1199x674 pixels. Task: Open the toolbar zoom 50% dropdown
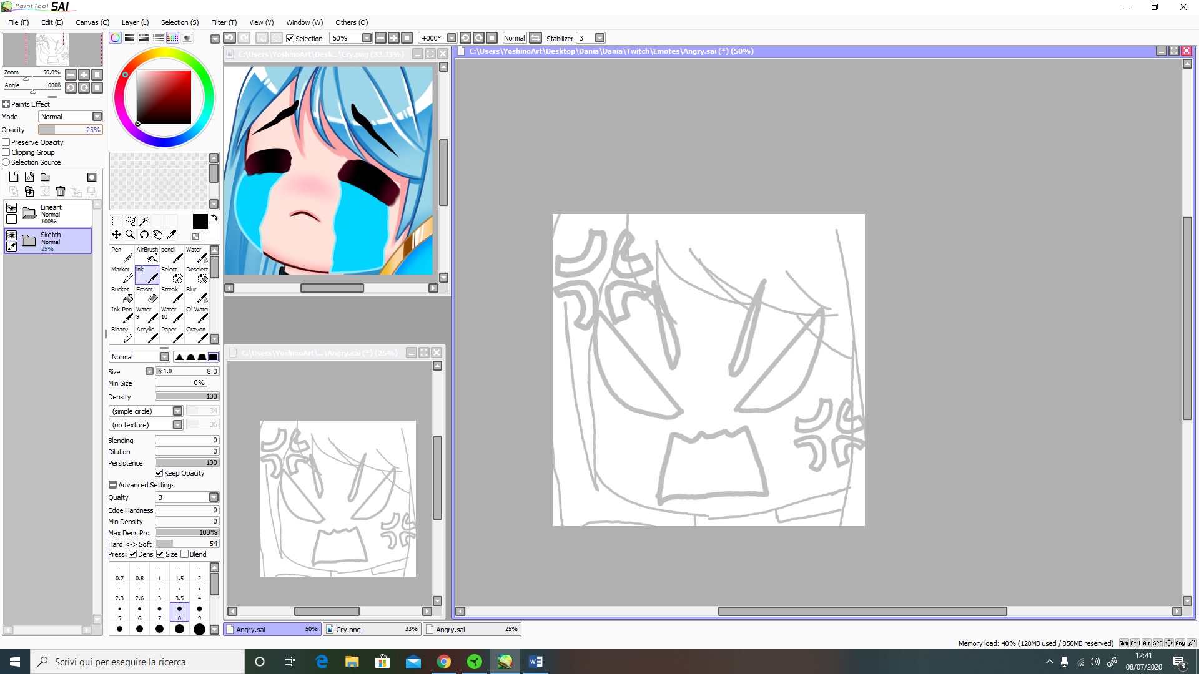[x=367, y=38]
